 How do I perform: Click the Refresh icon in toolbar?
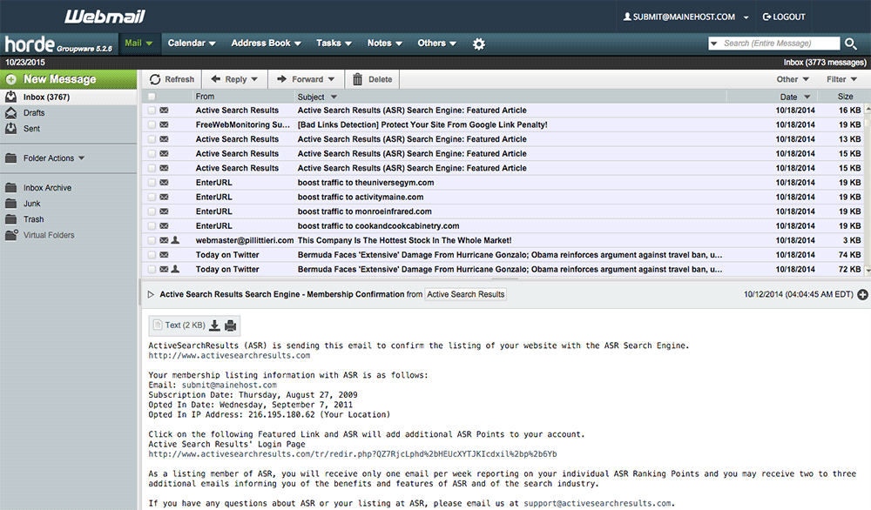[156, 79]
